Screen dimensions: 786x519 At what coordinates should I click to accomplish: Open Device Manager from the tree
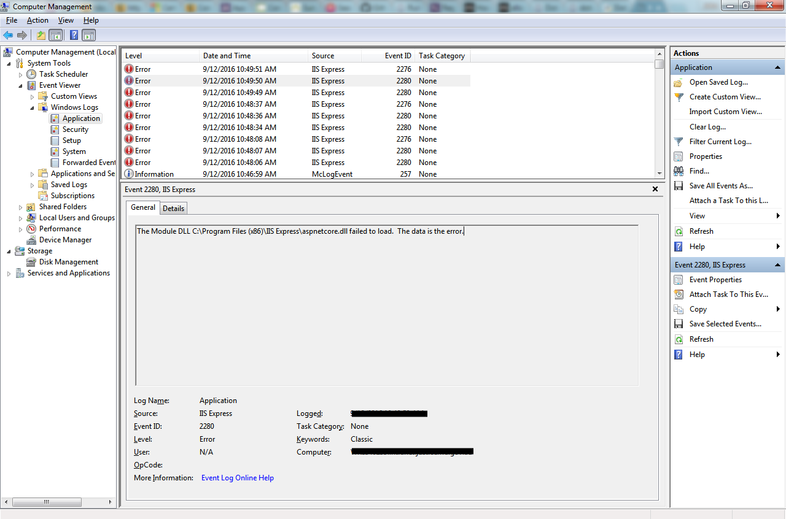point(65,240)
